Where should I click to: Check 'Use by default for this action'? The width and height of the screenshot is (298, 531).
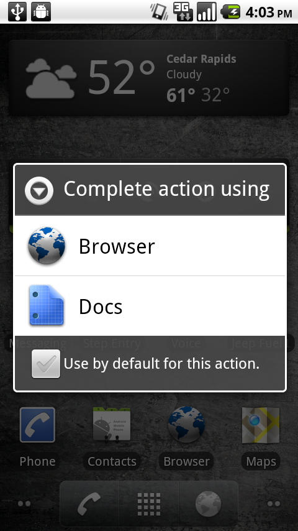[x=46, y=364]
